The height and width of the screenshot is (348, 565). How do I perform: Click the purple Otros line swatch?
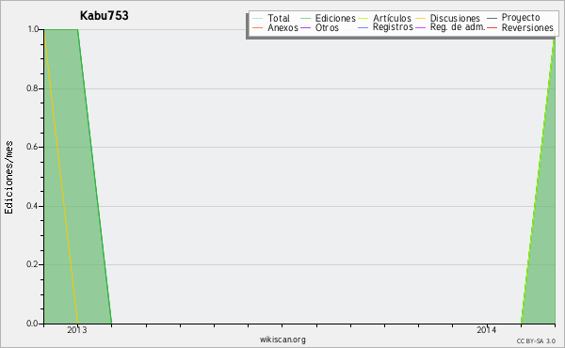[305, 27]
